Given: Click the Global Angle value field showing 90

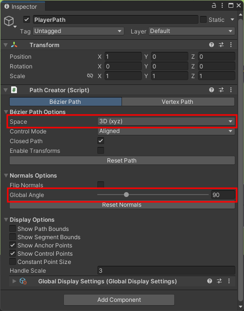Looking at the screenshot, I should (x=223, y=195).
